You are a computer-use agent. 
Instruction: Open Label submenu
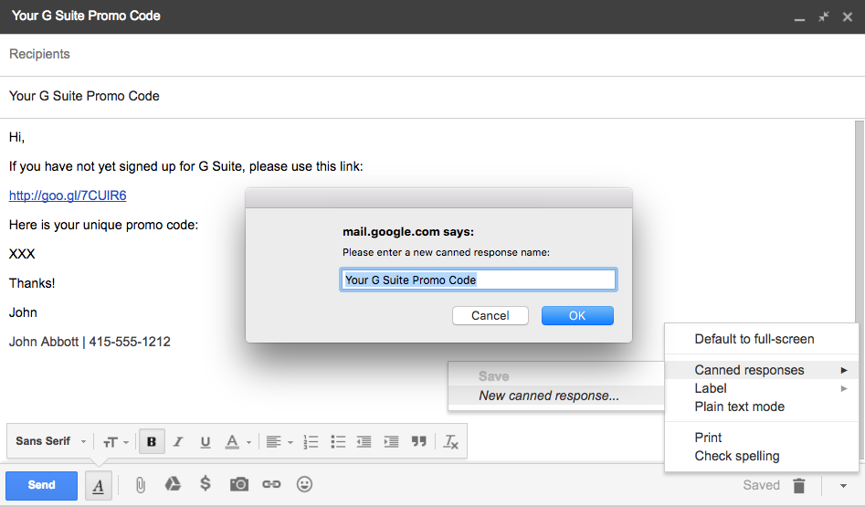click(761, 388)
